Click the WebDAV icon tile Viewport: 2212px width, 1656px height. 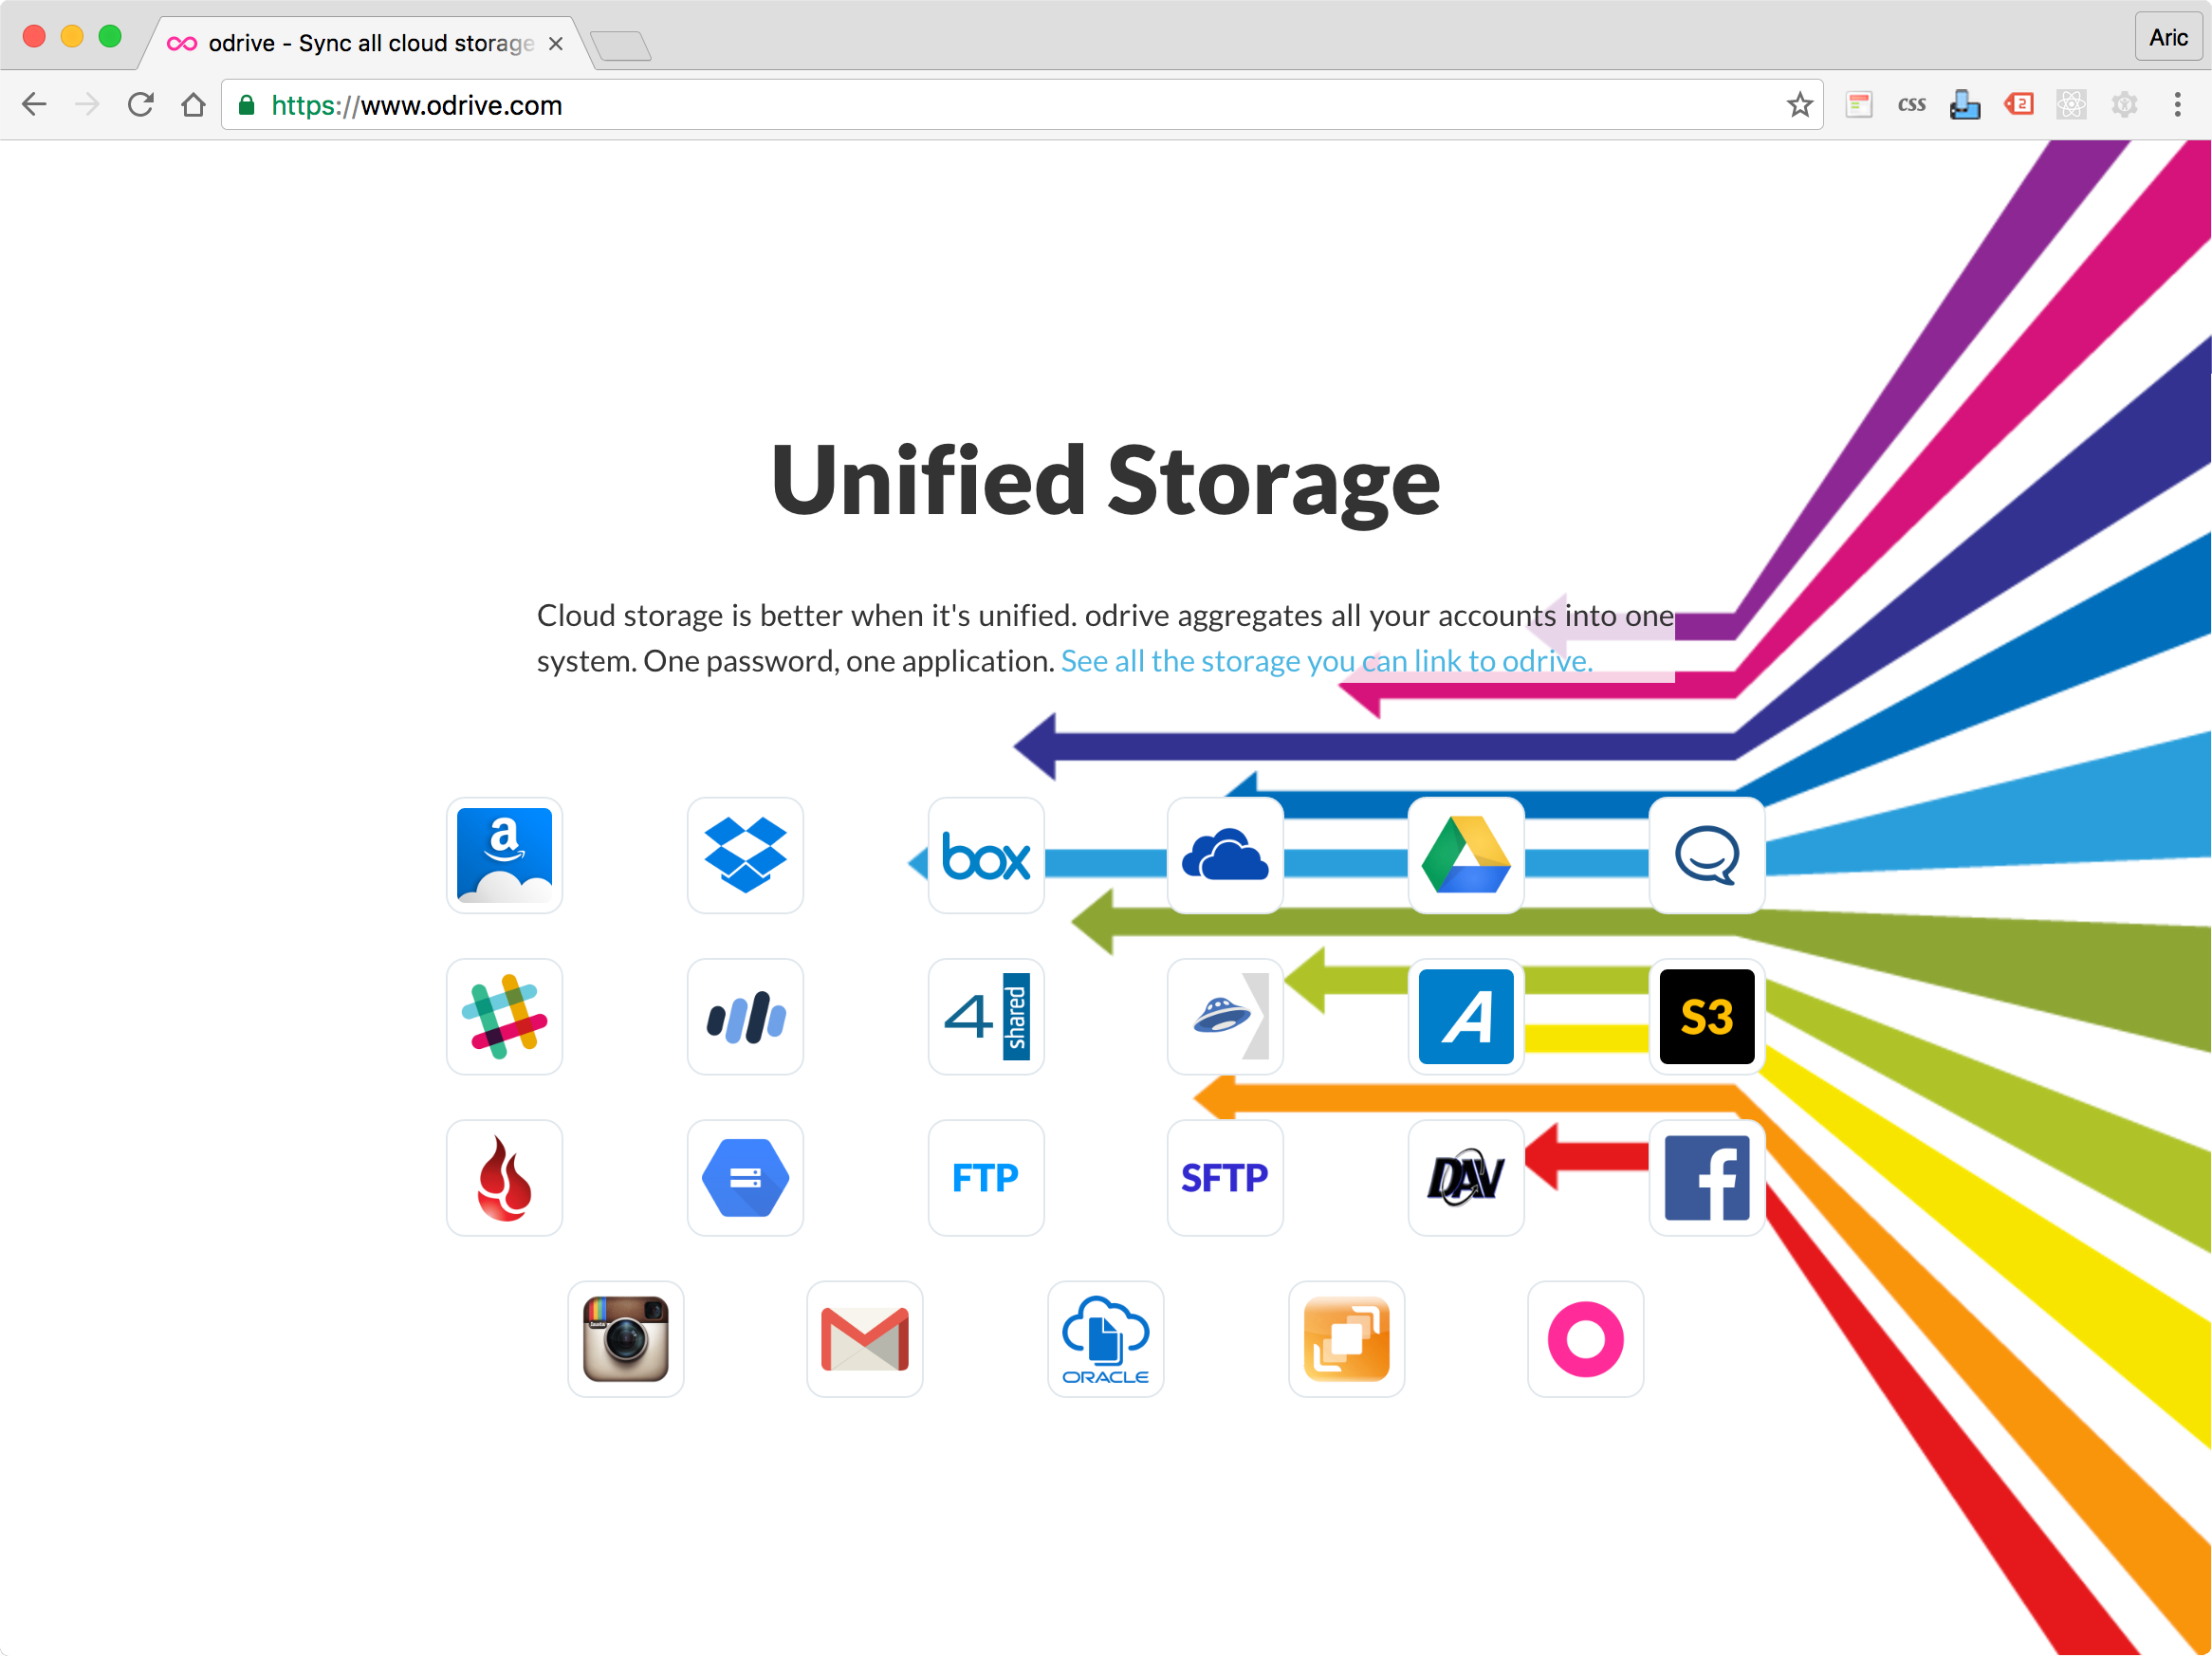coord(1466,1177)
